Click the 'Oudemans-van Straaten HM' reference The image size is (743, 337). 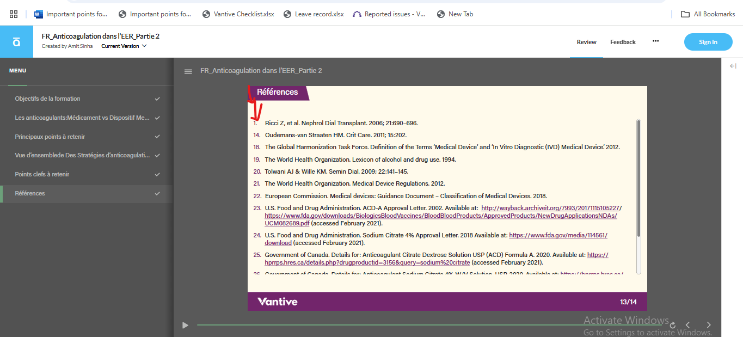[x=336, y=135]
